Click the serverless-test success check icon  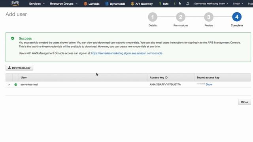coord(16,84)
